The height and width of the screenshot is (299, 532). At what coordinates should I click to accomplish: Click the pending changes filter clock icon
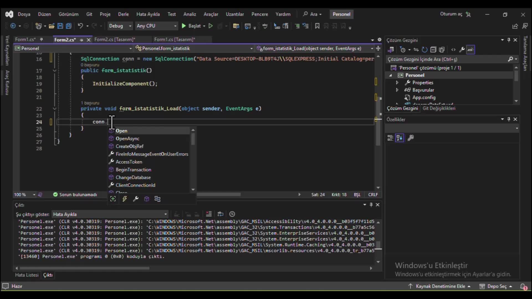pos(403,50)
